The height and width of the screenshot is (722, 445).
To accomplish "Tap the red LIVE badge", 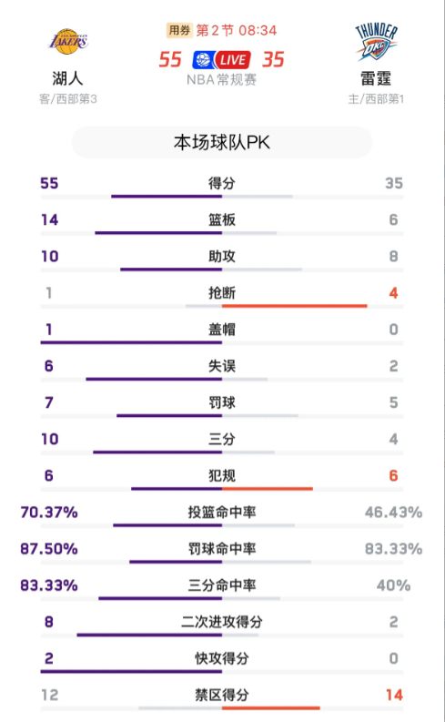I will pos(233,60).
